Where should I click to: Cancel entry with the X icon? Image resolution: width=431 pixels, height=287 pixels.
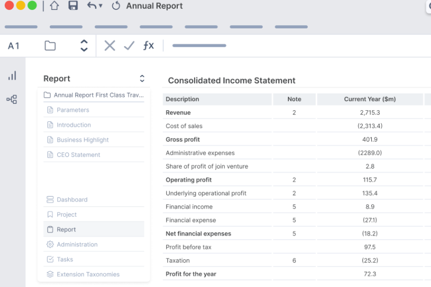click(110, 46)
